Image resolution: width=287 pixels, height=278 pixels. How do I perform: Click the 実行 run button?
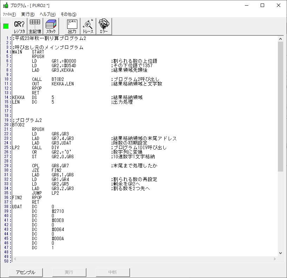coord(69,272)
